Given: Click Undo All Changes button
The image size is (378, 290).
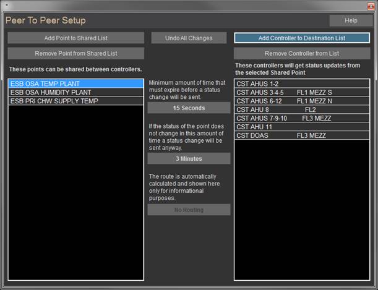Looking at the screenshot, I should 189,38.
